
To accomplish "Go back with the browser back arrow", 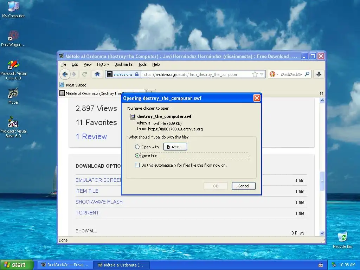I will tap(65, 74).
